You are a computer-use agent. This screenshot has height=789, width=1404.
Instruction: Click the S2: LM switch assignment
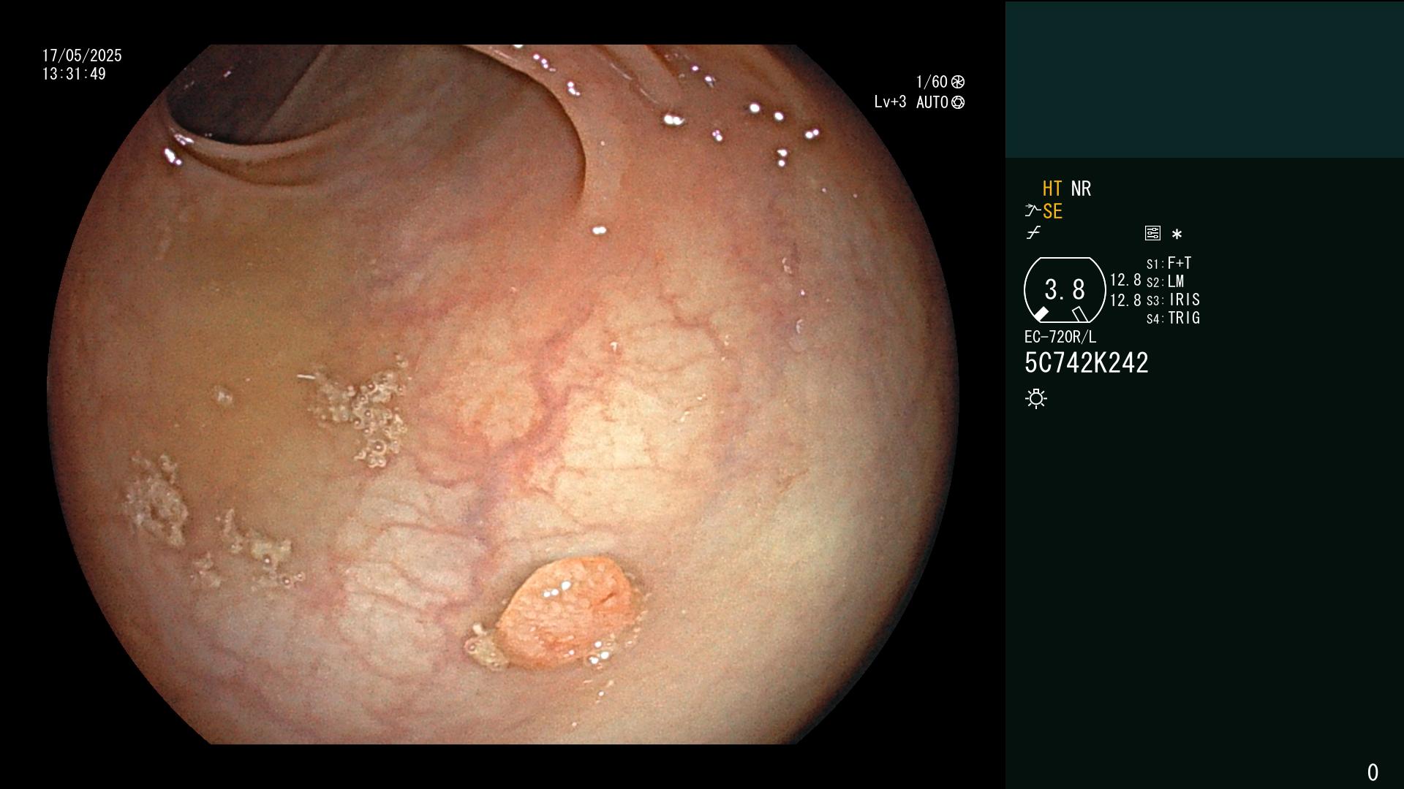point(1165,281)
